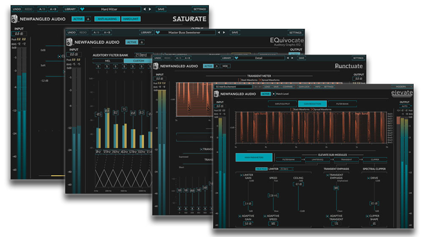Viewport: 423px width, 237px height.
Task: Open the 26 Band limiter dropdown in Elevate
Action: click(286, 169)
